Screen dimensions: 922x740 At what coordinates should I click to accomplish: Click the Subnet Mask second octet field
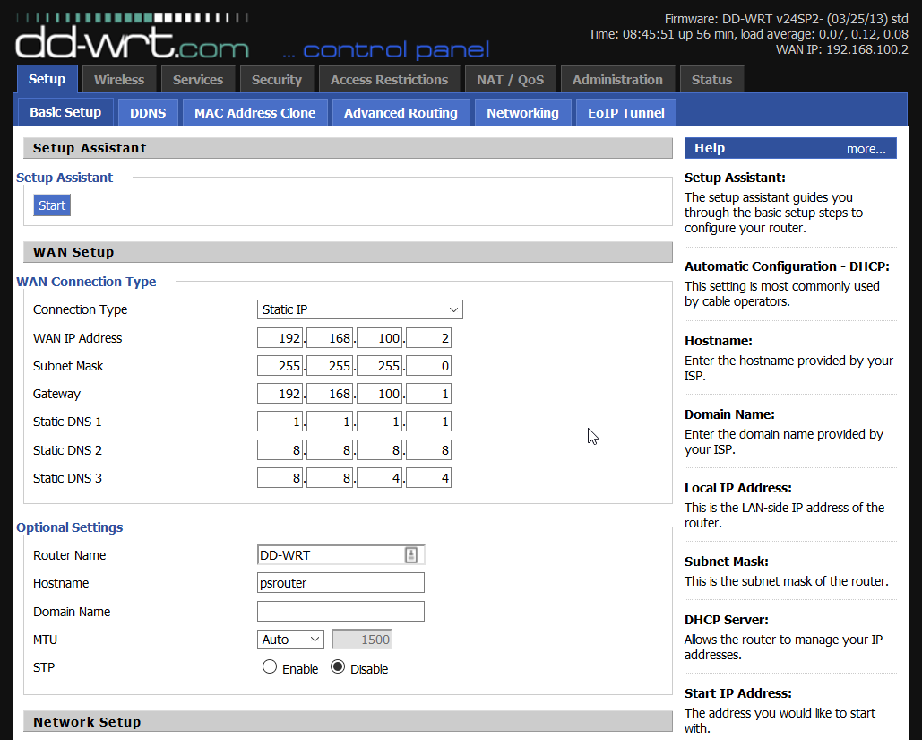click(330, 366)
